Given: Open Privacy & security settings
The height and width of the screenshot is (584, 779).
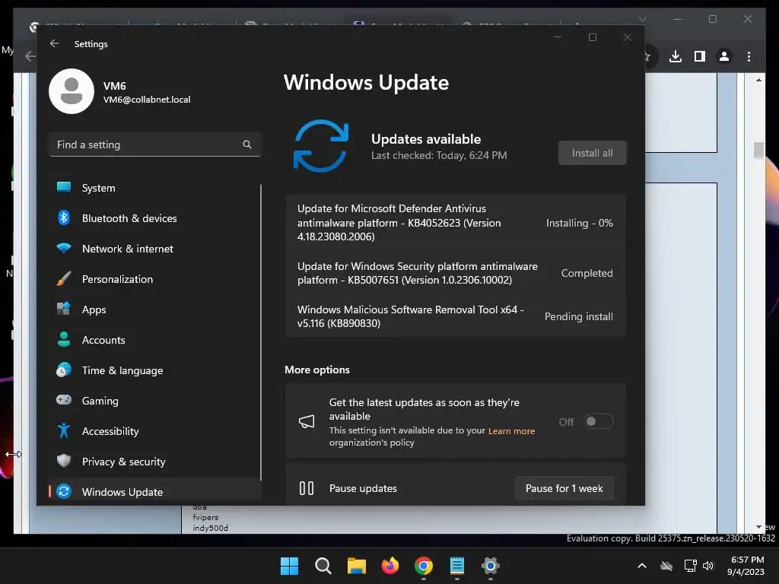Looking at the screenshot, I should (154, 462).
